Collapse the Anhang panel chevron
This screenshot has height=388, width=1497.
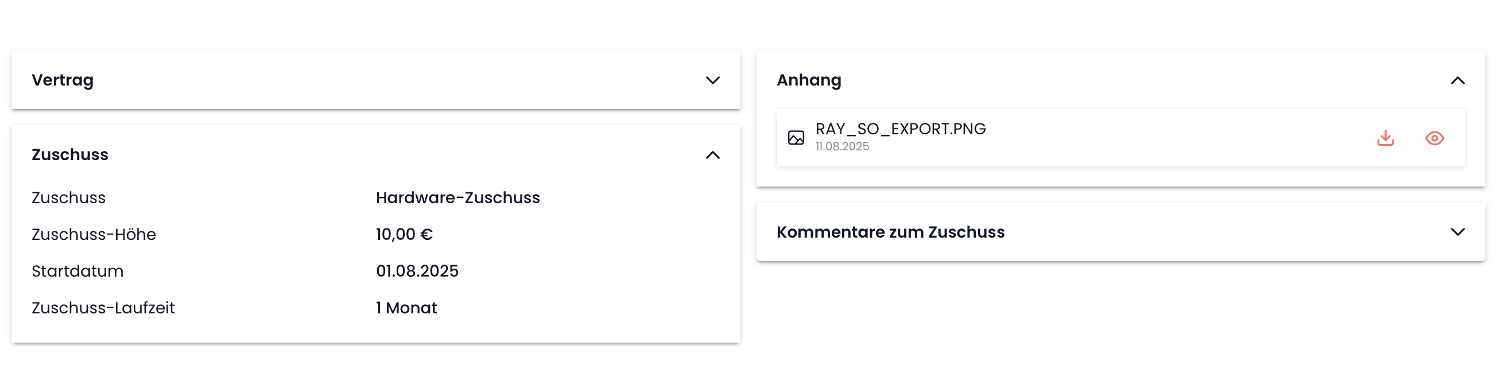(x=1457, y=80)
